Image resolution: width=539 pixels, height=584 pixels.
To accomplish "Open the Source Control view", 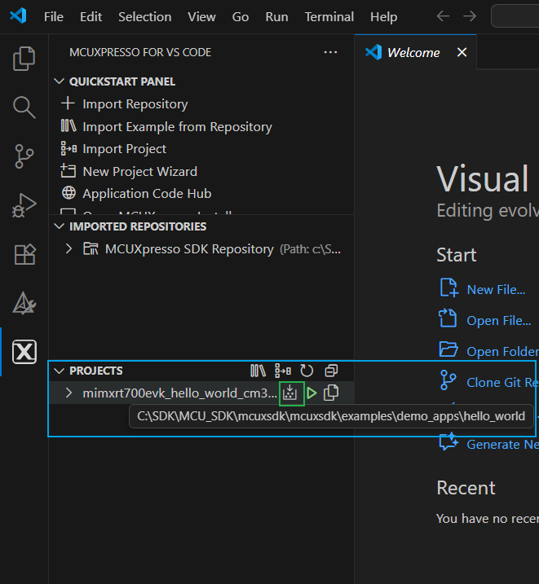I will pyautogui.click(x=24, y=156).
